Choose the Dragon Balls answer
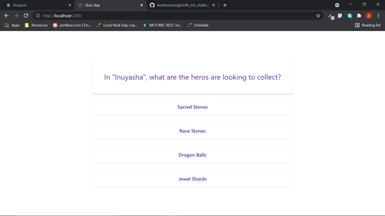 pos(192,155)
